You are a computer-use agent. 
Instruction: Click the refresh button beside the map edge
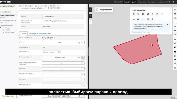90,22
